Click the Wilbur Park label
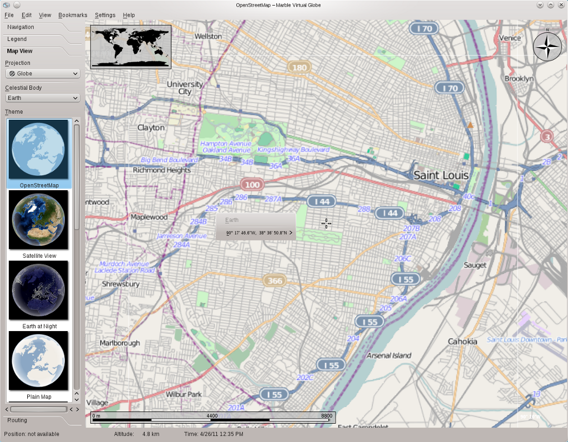The width and height of the screenshot is (568, 442). tap(184, 394)
